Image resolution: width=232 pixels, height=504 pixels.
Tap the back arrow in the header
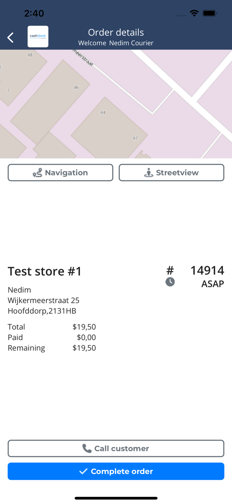point(10,37)
